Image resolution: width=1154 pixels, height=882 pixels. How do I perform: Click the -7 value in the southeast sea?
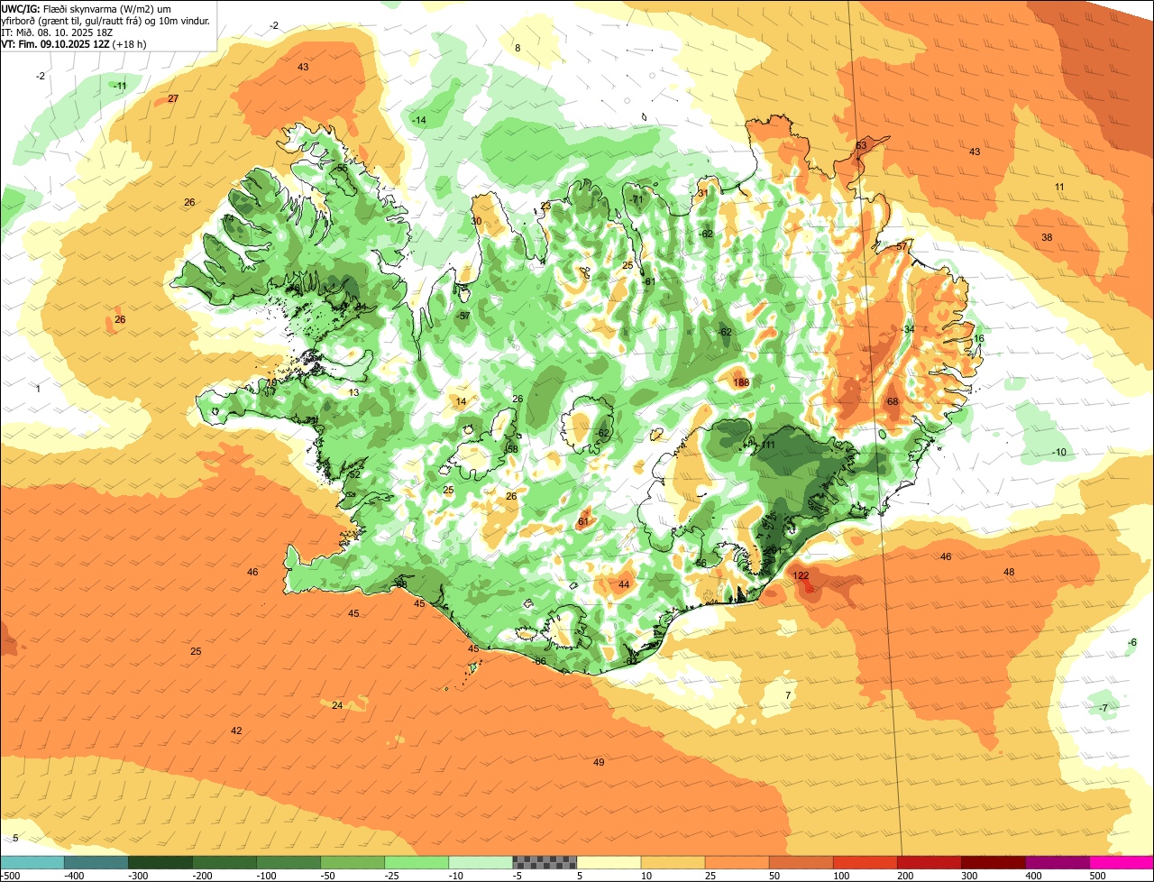[1104, 709]
